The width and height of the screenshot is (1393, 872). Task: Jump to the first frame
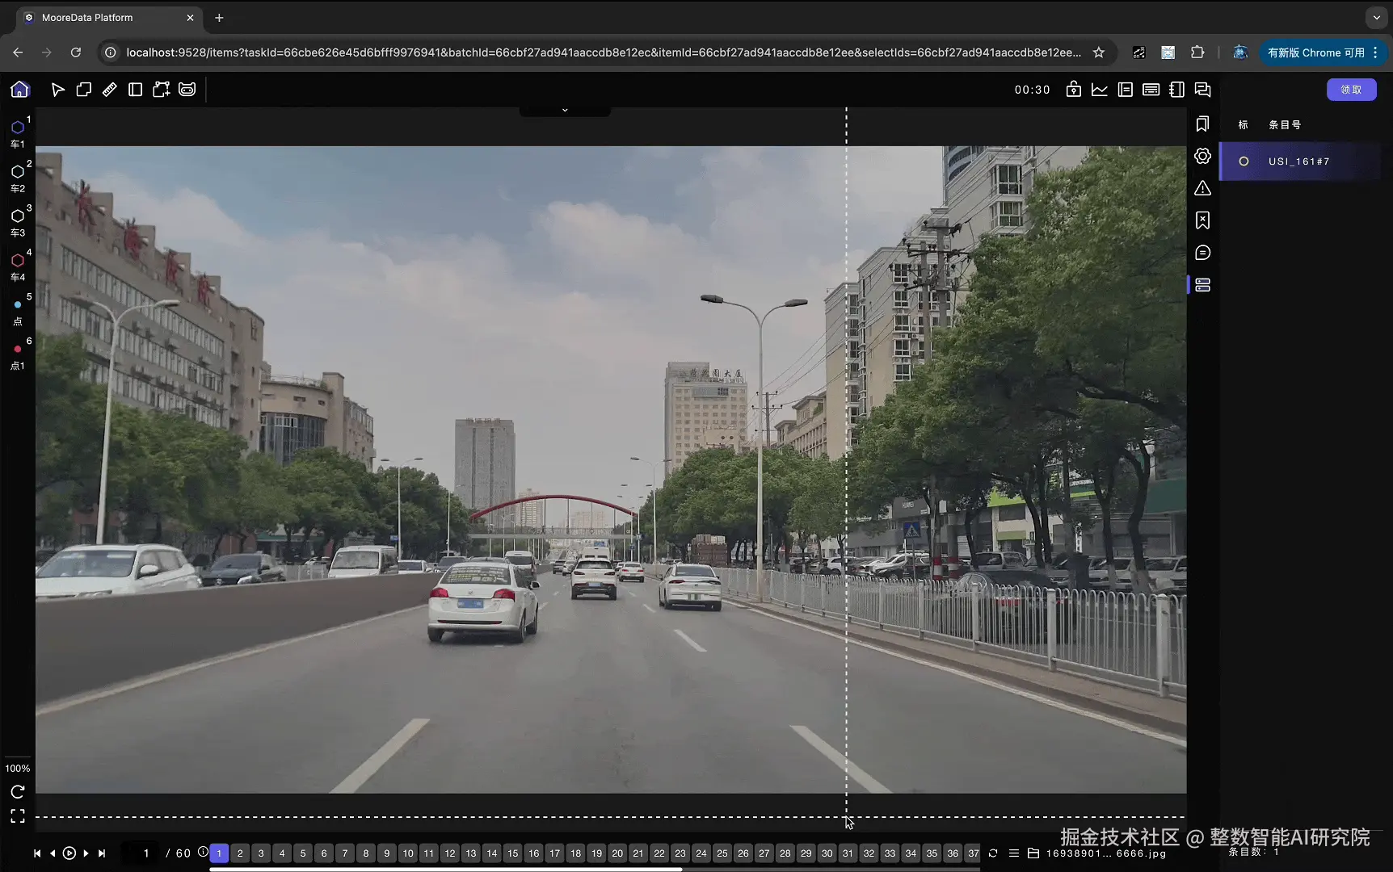pyautogui.click(x=37, y=853)
